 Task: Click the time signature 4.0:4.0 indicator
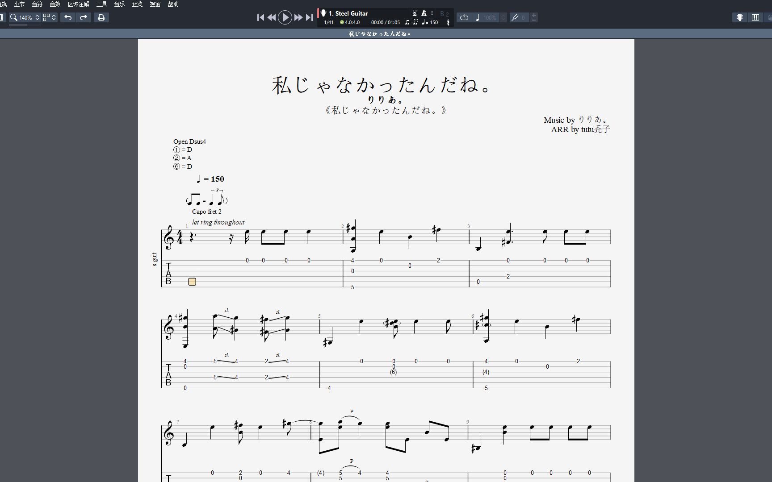(350, 22)
